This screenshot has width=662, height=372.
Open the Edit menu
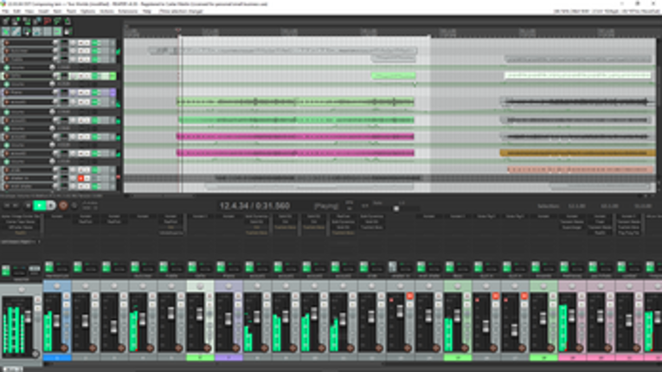[17, 11]
